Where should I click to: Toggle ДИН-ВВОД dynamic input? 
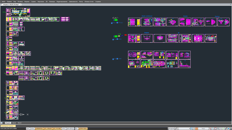pos(70,129)
